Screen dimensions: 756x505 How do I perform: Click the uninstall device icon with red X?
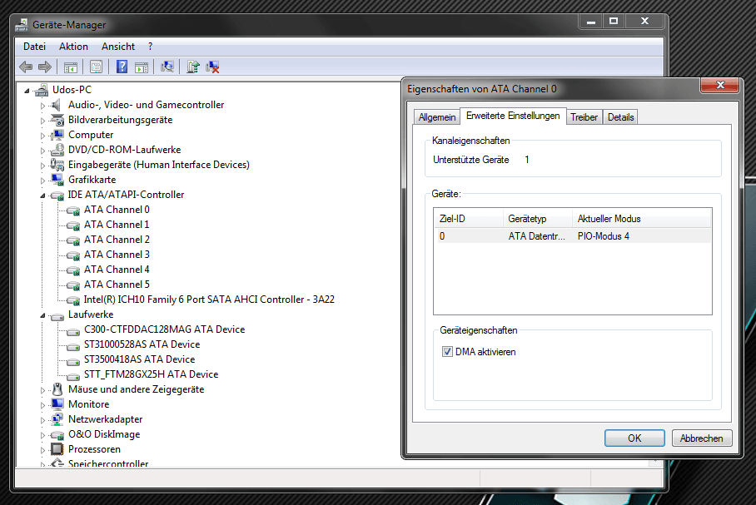[212, 67]
